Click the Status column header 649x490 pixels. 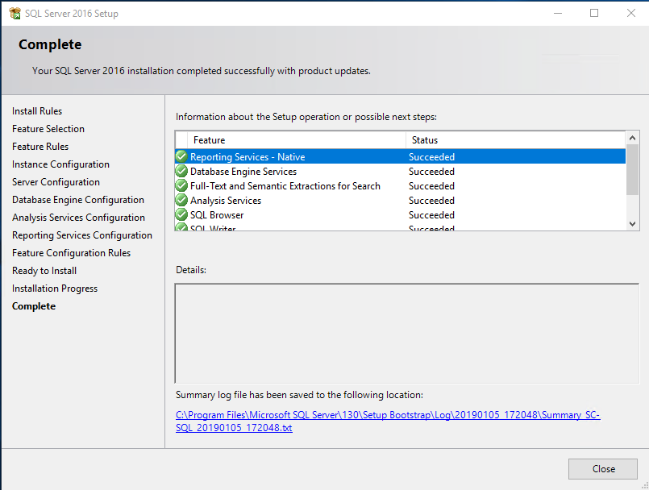[x=516, y=140]
